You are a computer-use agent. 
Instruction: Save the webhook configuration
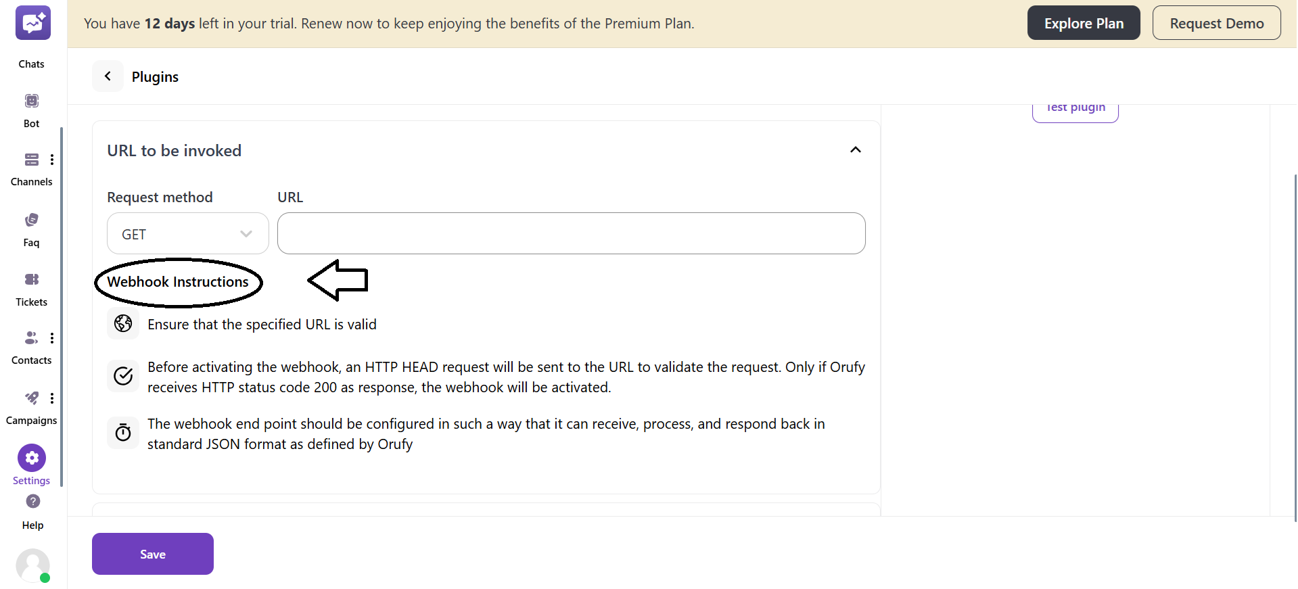coord(152,553)
